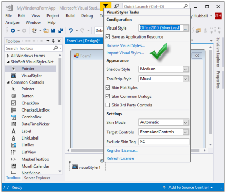This screenshot has height=193, width=226.
Task: Click the notifications filter flag icon
Action: [106, 6]
